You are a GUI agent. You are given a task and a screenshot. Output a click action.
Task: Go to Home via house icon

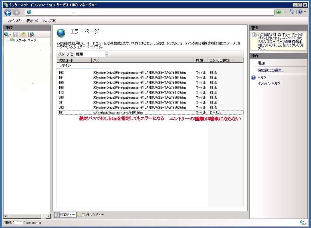click(x=292, y=12)
